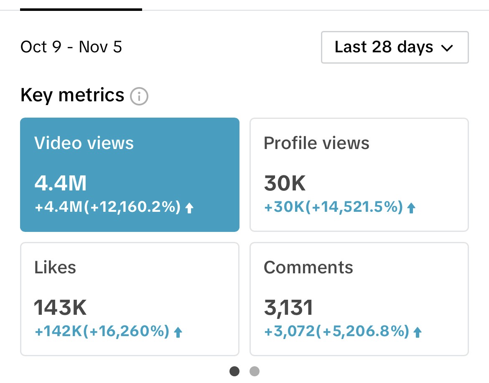Screen dimensions: 489x383
Task: Select the Profile views metric card
Action: (359, 175)
